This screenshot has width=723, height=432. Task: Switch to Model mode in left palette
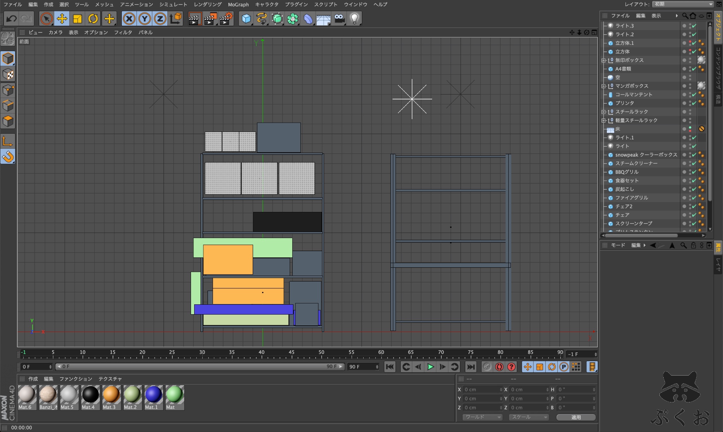[8, 59]
